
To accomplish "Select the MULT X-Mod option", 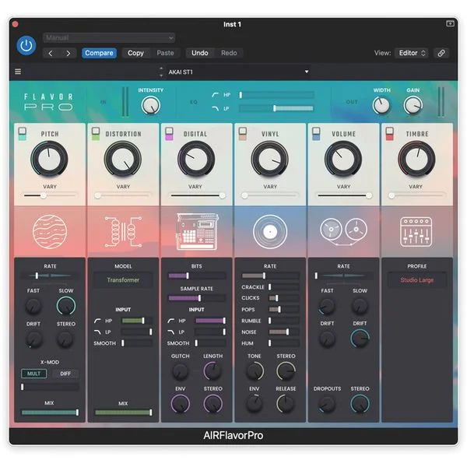I will tap(34, 374).
